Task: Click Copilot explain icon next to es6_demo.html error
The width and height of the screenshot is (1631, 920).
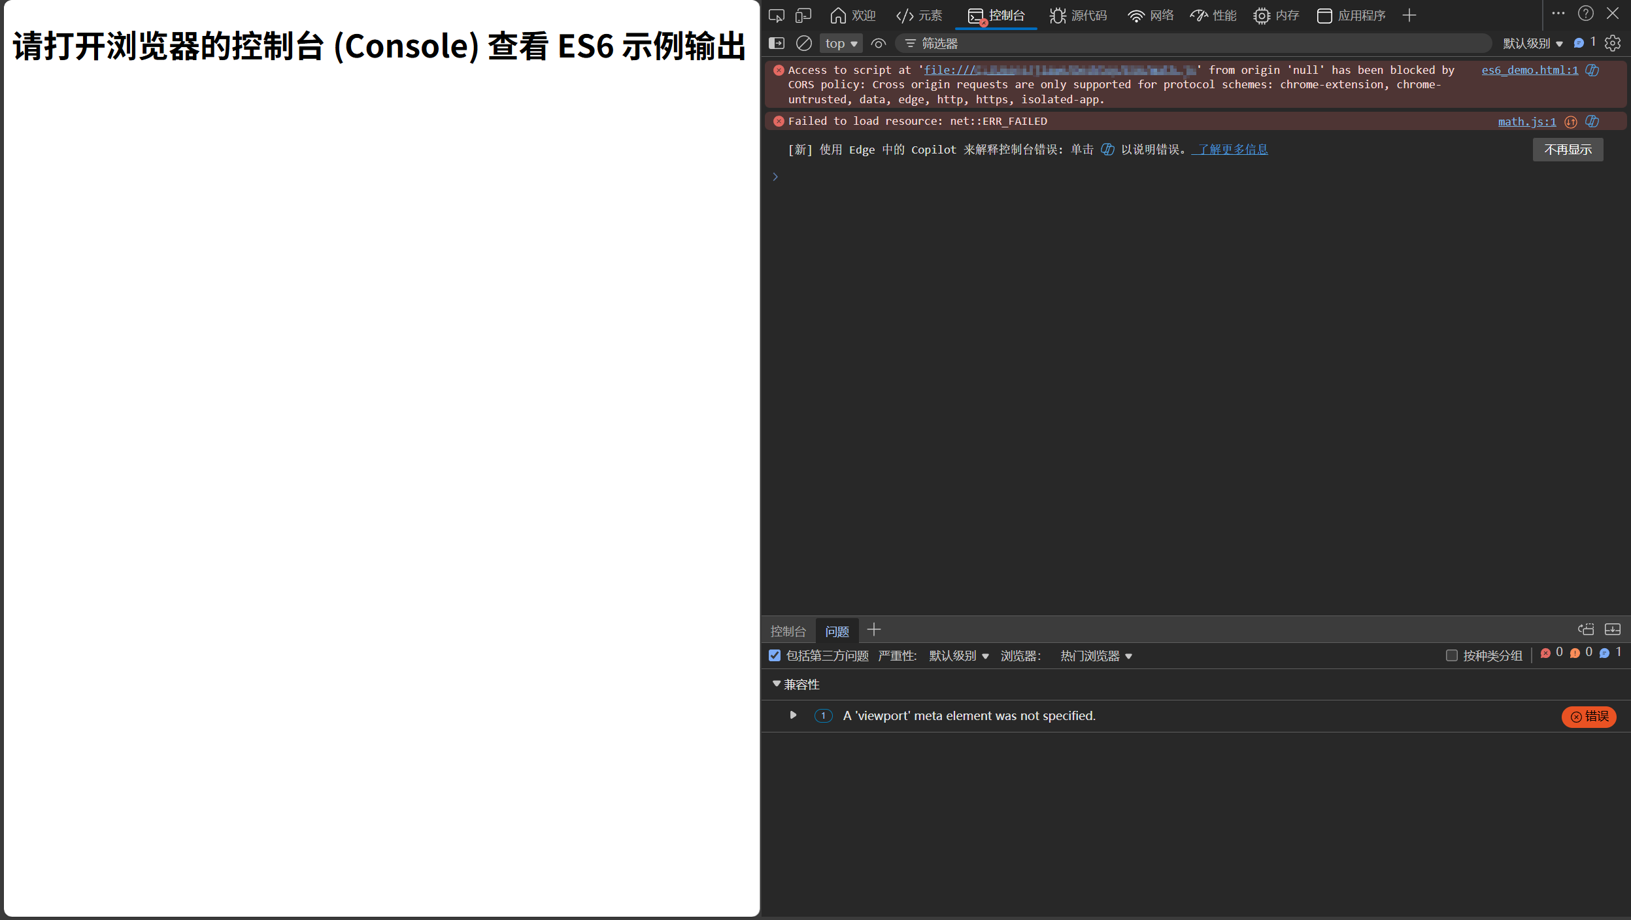Action: pos(1592,70)
